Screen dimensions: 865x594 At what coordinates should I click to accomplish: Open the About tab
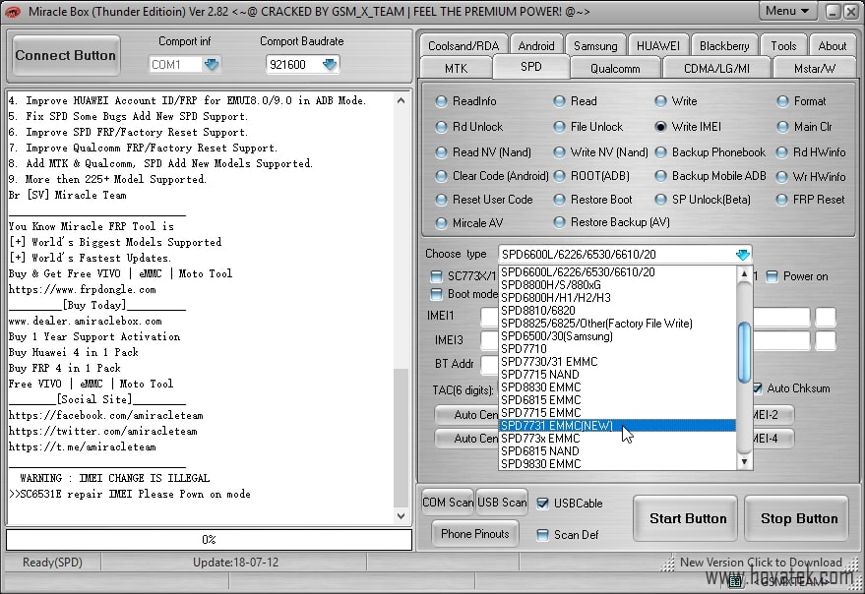point(832,46)
